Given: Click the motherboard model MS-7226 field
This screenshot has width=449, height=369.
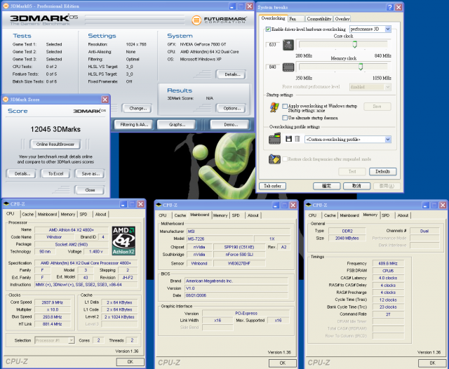Looking at the screenshot, I should (220, 239).
